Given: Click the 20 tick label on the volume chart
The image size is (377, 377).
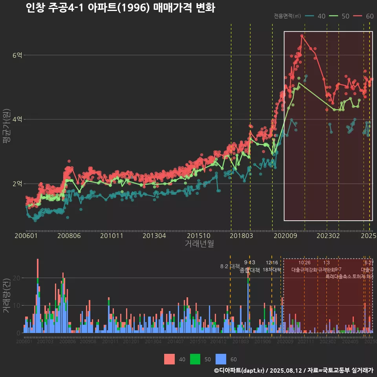Looking at the screenshot, I should click(x=16, y=278).
